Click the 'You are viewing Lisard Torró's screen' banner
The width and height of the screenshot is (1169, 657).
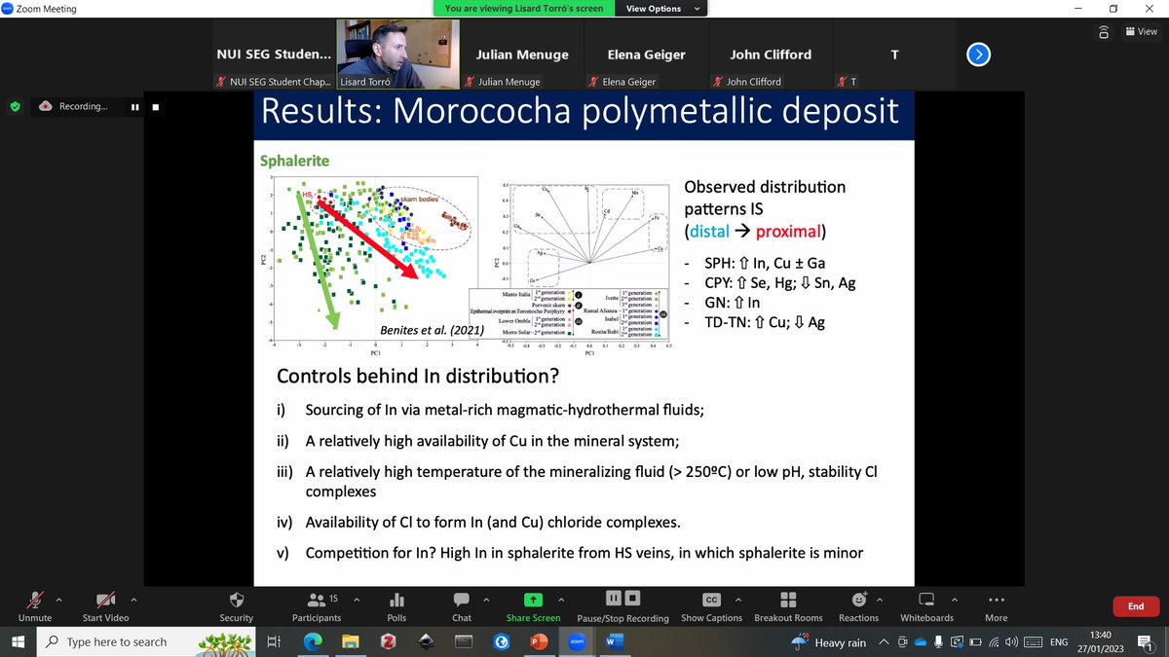coord(522,9)
